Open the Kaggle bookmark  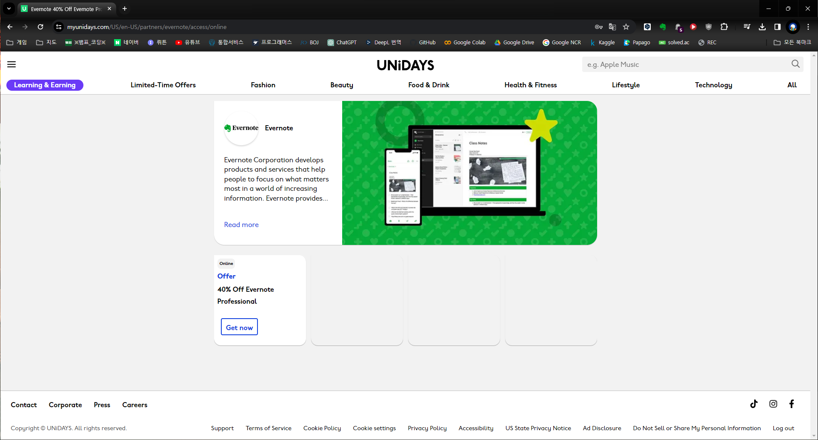[x=602, y=42]
